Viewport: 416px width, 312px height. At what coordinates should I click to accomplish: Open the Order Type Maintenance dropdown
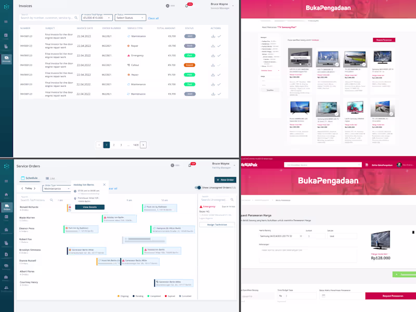[x=57, y=188]
